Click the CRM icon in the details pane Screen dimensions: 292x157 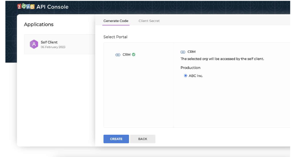[183, 52]
